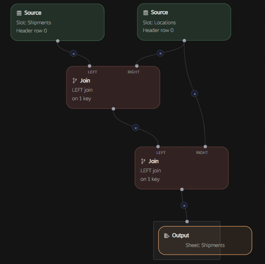Click the upper Join node title
The height and width of the screenshot is (264, 265).
[x=85, y=81]
